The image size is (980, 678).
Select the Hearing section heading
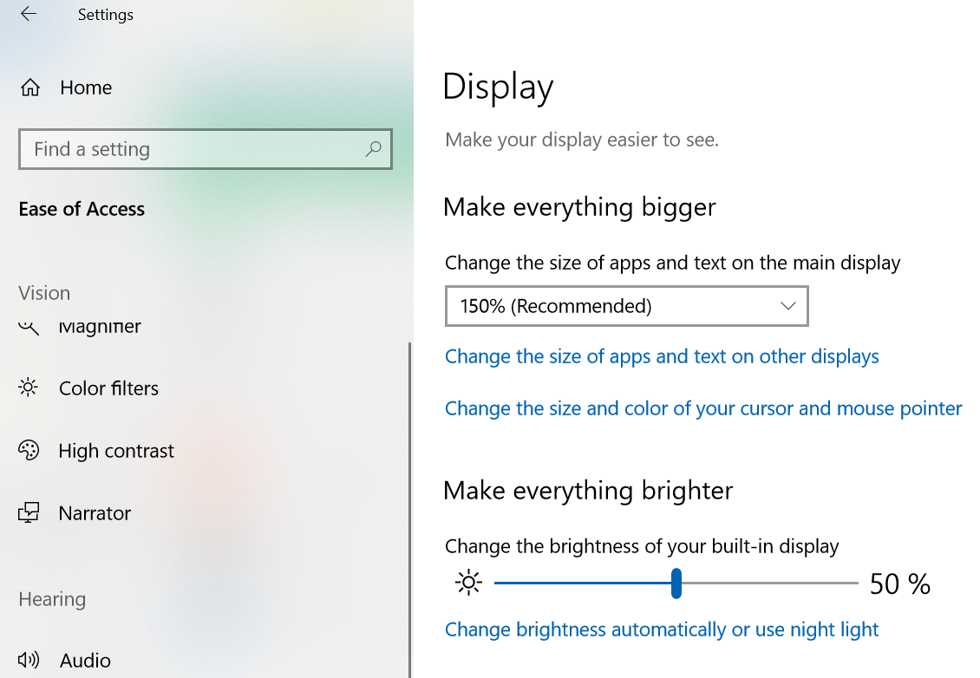pyautogui.click(x=50, y=598)
